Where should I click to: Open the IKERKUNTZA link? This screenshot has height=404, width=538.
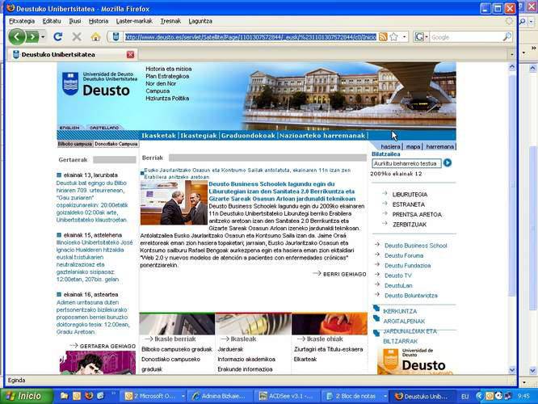(x=400, y=311)
